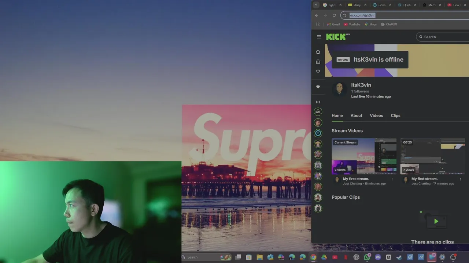This screenshot has height=263, width=469.
Task: Open the Gmail bookmark
Action: (333, 24)
